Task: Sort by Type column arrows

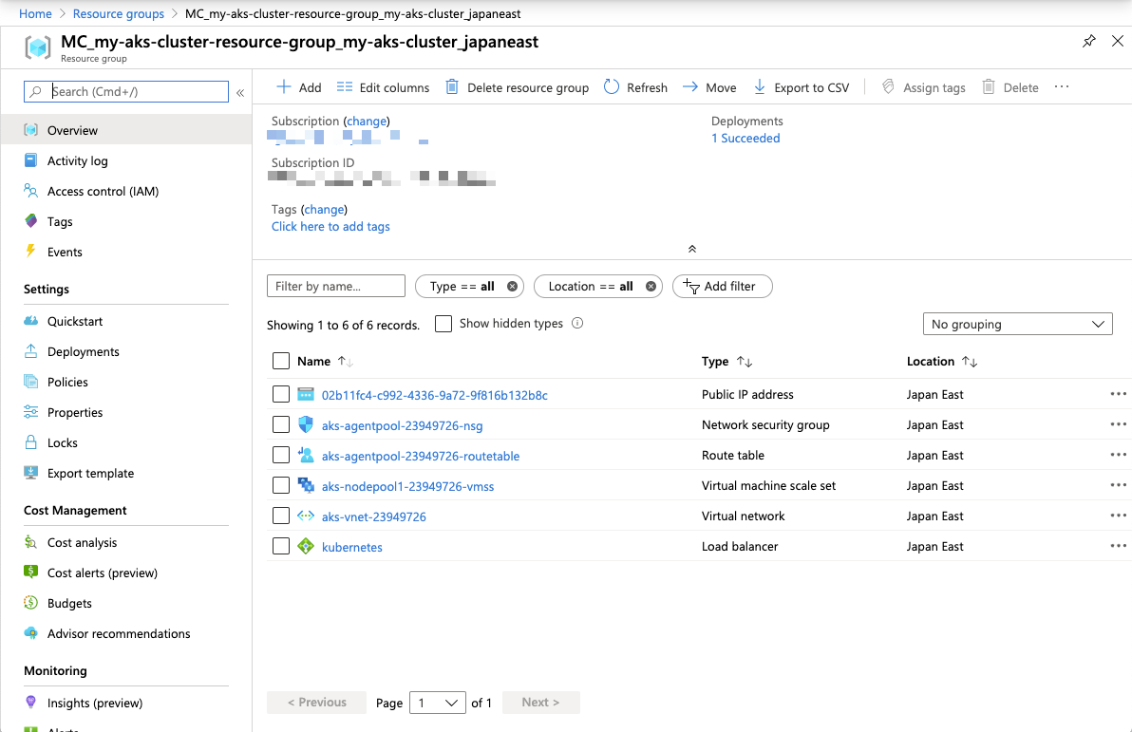Action: (x=745, y=362)
